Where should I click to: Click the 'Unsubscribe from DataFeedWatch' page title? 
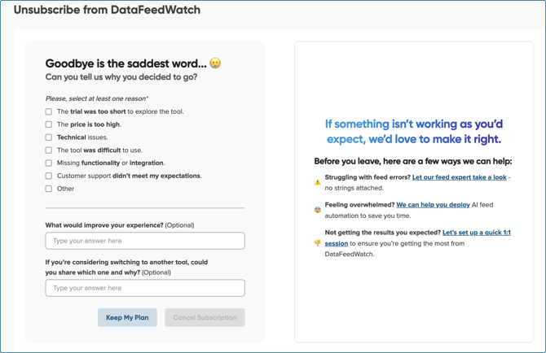107,10
